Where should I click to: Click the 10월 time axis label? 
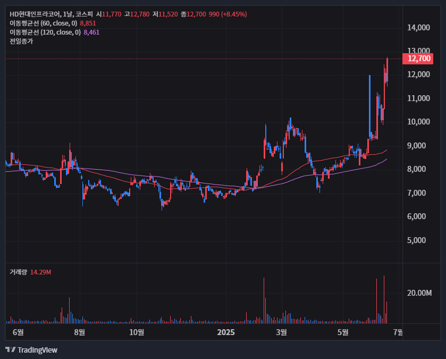[x=137, y=332]
